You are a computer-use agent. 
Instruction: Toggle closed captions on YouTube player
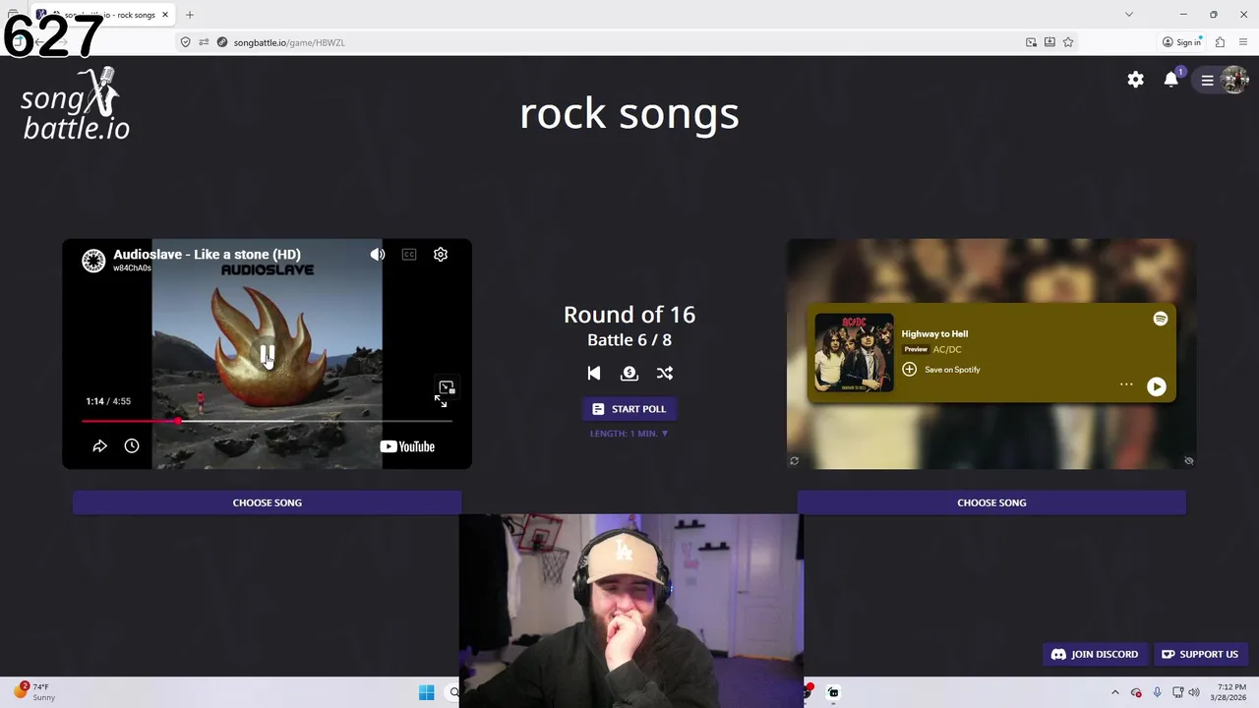click(409, 255)
